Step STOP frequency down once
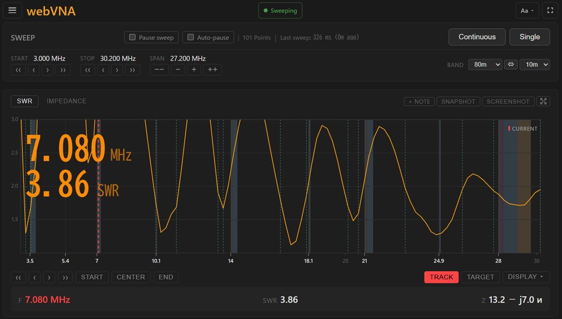Image resolution: width=562 pixels, height=319 pixels. (x=103, y=70)
